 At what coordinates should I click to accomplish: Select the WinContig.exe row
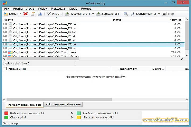coord(93,52)
